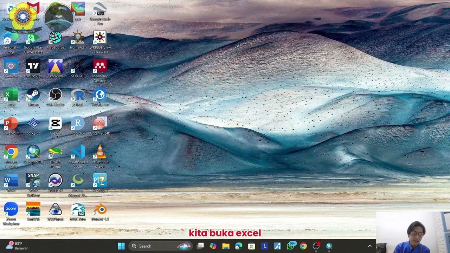Open Zoom Workplace desktop shortcut

click(11, 214)
